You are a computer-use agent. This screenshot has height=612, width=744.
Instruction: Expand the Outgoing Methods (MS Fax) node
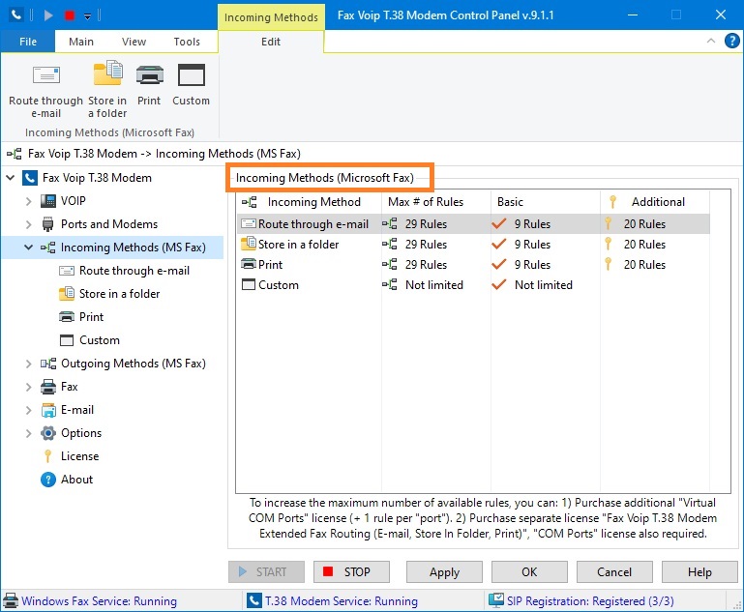(x=28, y=364)
